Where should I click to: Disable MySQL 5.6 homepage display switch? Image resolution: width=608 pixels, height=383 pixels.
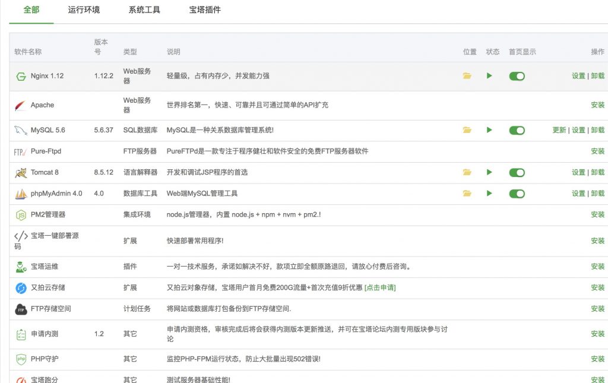click(517, 130)
